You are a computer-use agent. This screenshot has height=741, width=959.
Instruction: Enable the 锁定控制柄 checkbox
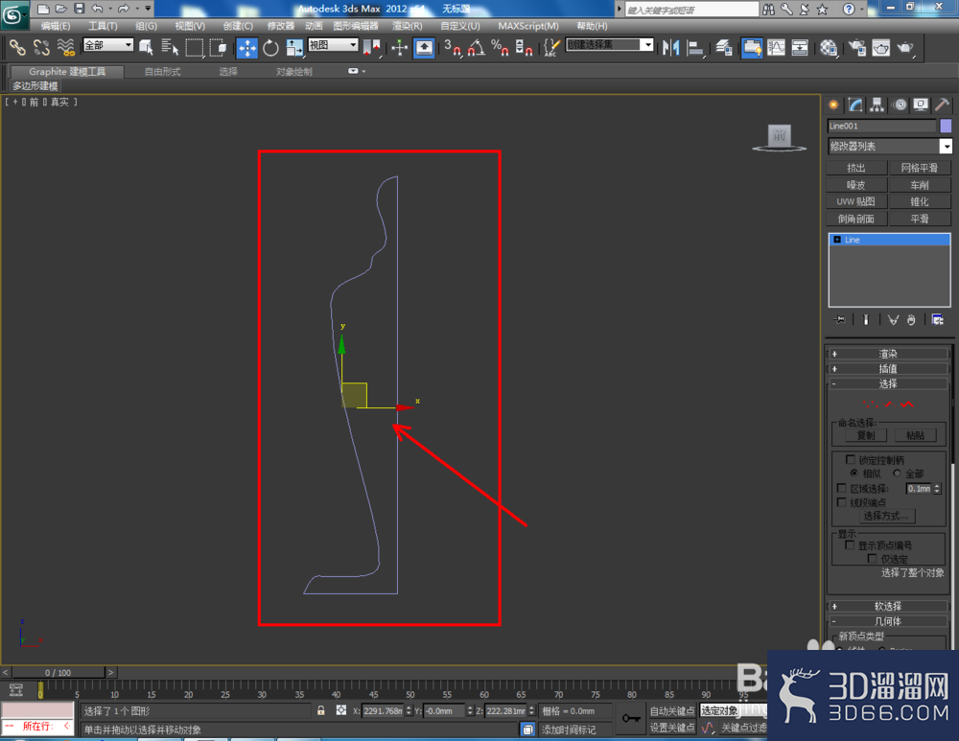(850, 459)
